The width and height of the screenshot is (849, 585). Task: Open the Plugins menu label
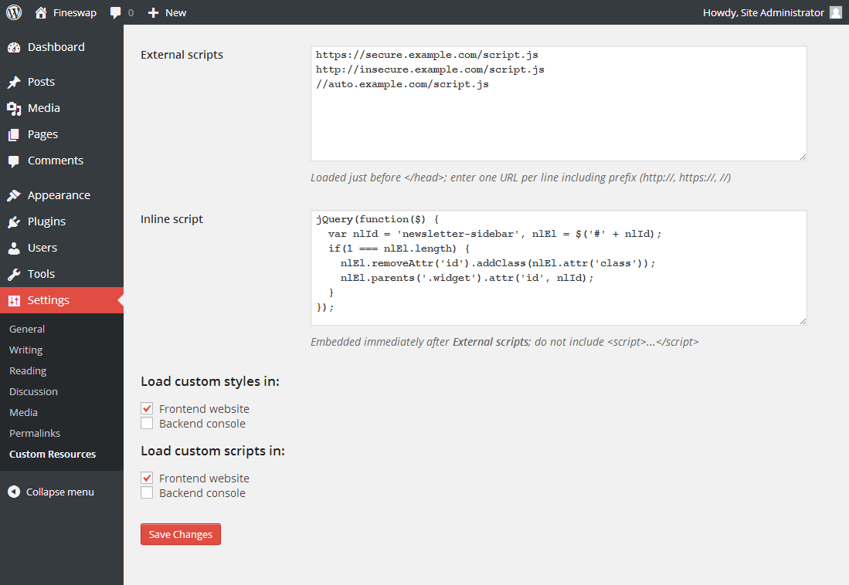46,221
